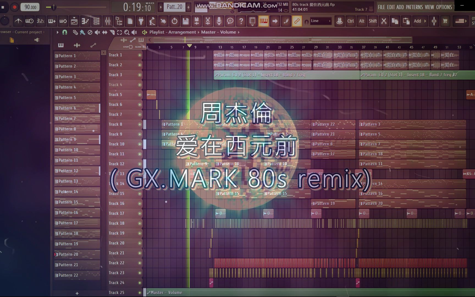
Task: Click the scissors cut icon
Action: pos(384,21)
